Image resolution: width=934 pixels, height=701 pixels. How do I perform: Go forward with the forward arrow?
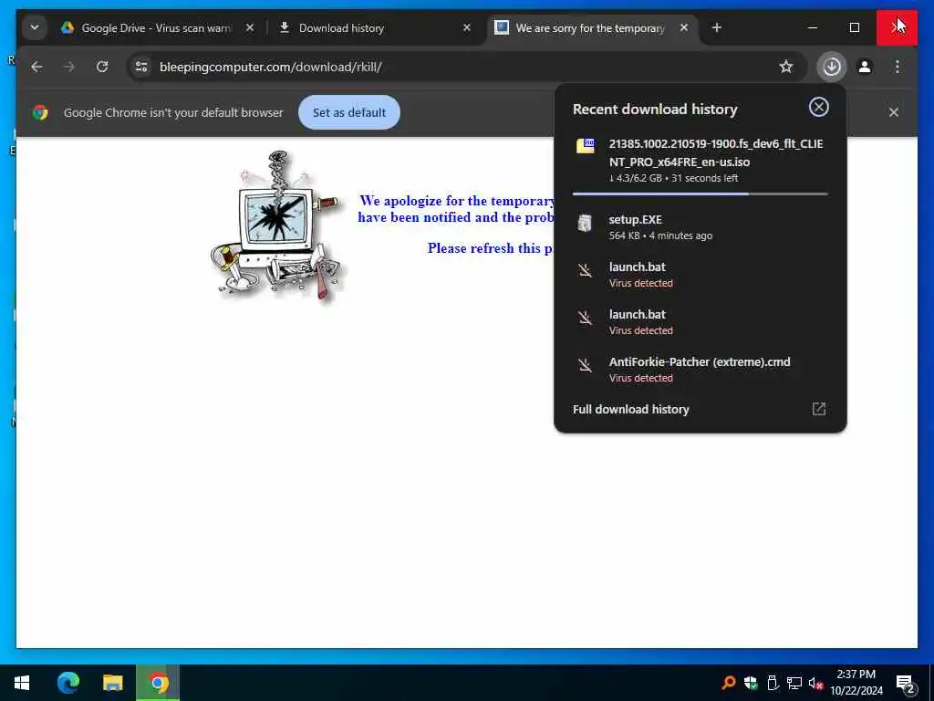coord(69,67)
